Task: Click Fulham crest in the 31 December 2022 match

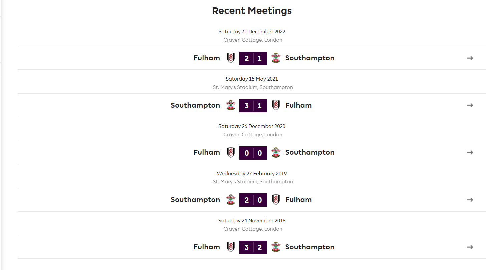Action: point(231,58)
